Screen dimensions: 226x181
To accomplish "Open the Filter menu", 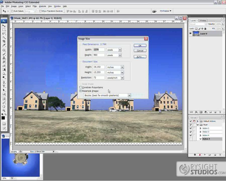I will [35, 6].
